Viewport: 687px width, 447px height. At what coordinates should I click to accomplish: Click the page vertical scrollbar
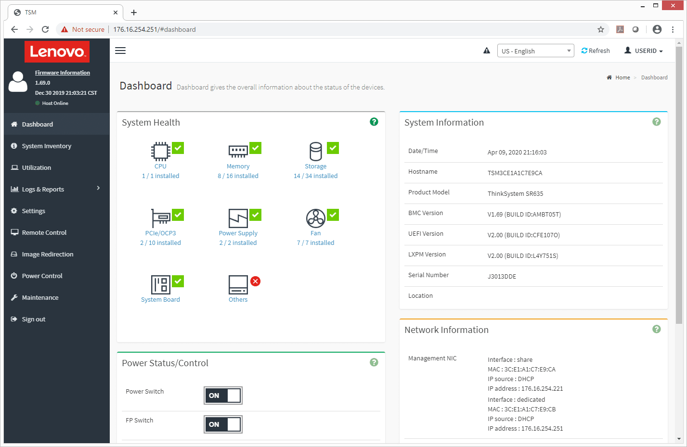click(x=679, y=185)
